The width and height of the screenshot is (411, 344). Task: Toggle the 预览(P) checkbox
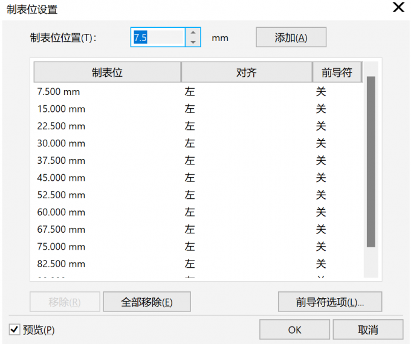[x=15, y=329]
